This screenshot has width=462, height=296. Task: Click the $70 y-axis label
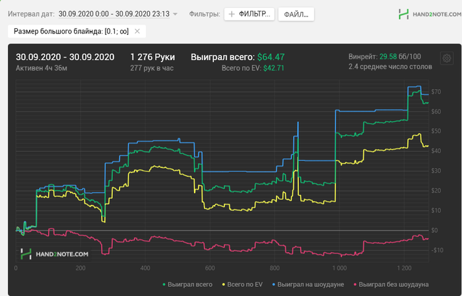tap(436, 92)
